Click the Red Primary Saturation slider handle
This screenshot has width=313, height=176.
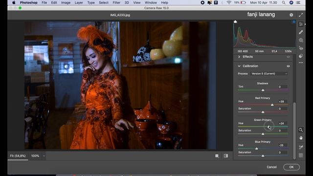(x=263, y=112)
